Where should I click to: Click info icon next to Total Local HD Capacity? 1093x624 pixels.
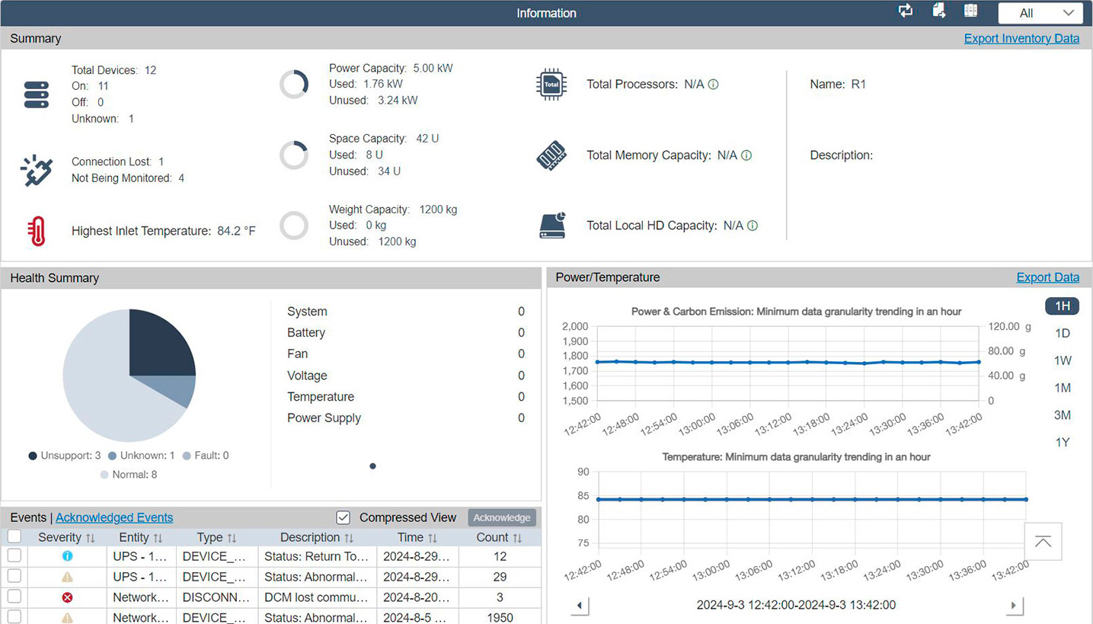coord(752,226)
